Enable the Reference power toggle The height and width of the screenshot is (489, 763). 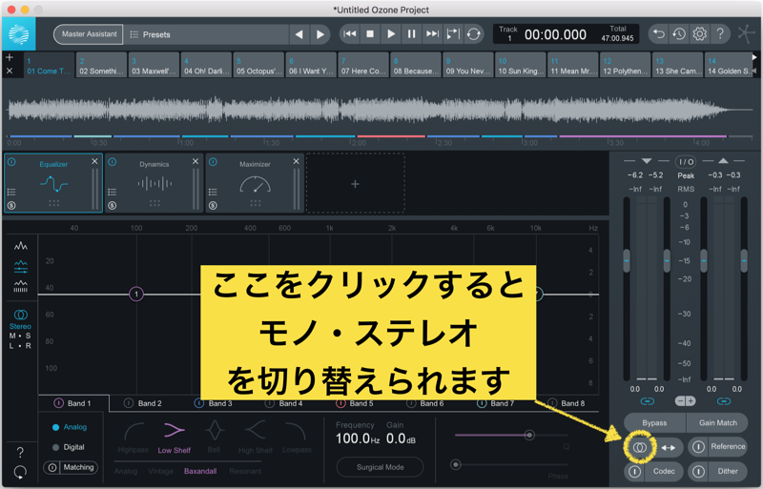tap(698, 447)
